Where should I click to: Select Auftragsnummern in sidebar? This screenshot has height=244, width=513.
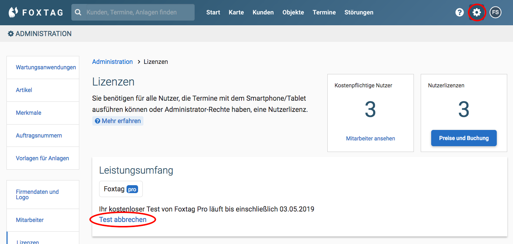point(43,136)
